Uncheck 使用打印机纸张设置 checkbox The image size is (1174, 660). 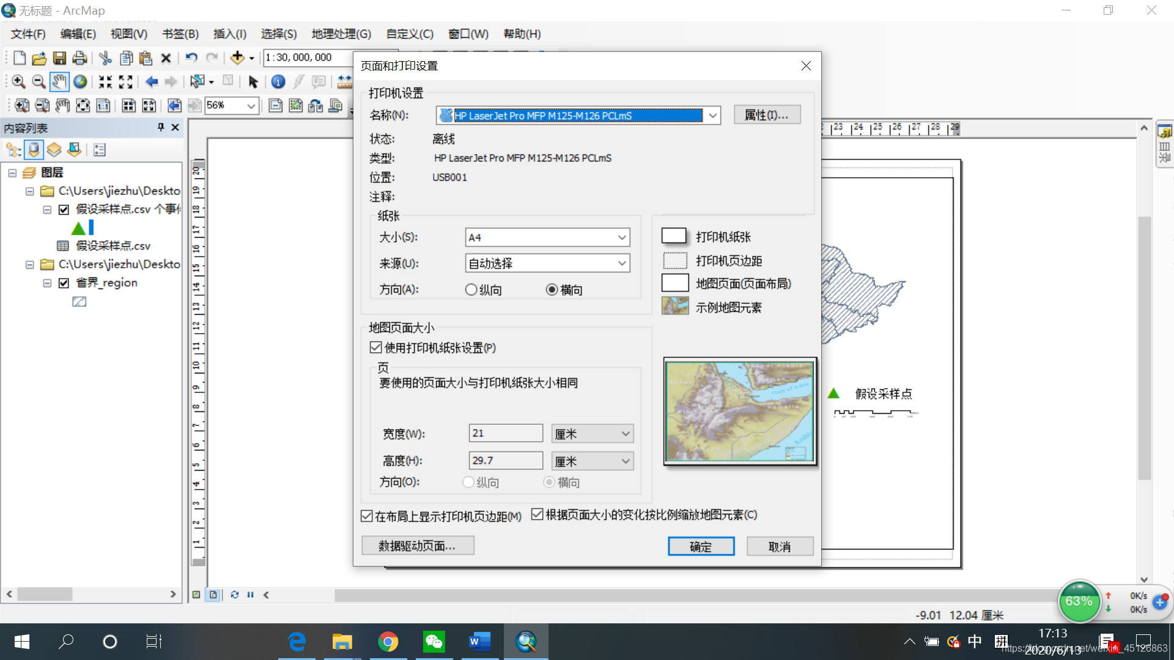(376, 348)
